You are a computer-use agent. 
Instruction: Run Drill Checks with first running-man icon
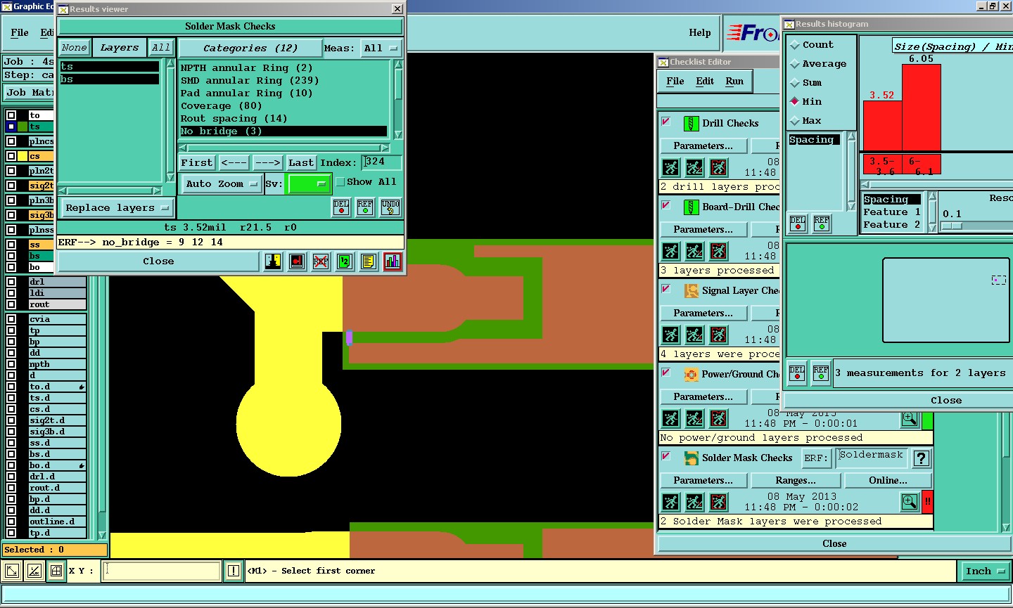(671, 167)
